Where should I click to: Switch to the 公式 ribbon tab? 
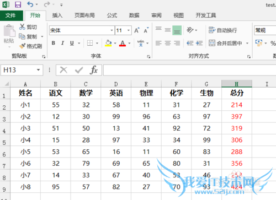[x=112, y=15]
